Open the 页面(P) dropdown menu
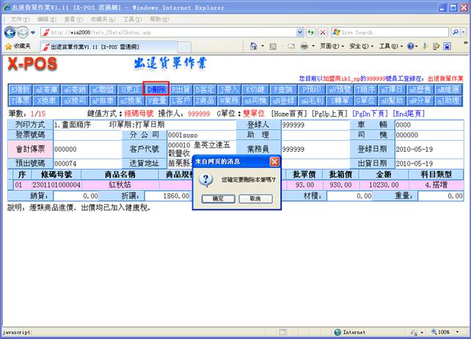 [329, 45]
